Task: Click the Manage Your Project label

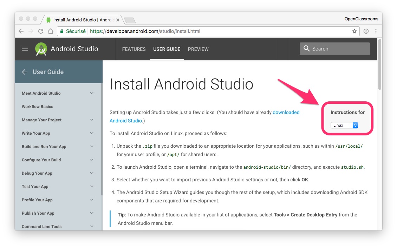Action: point(41,120)
